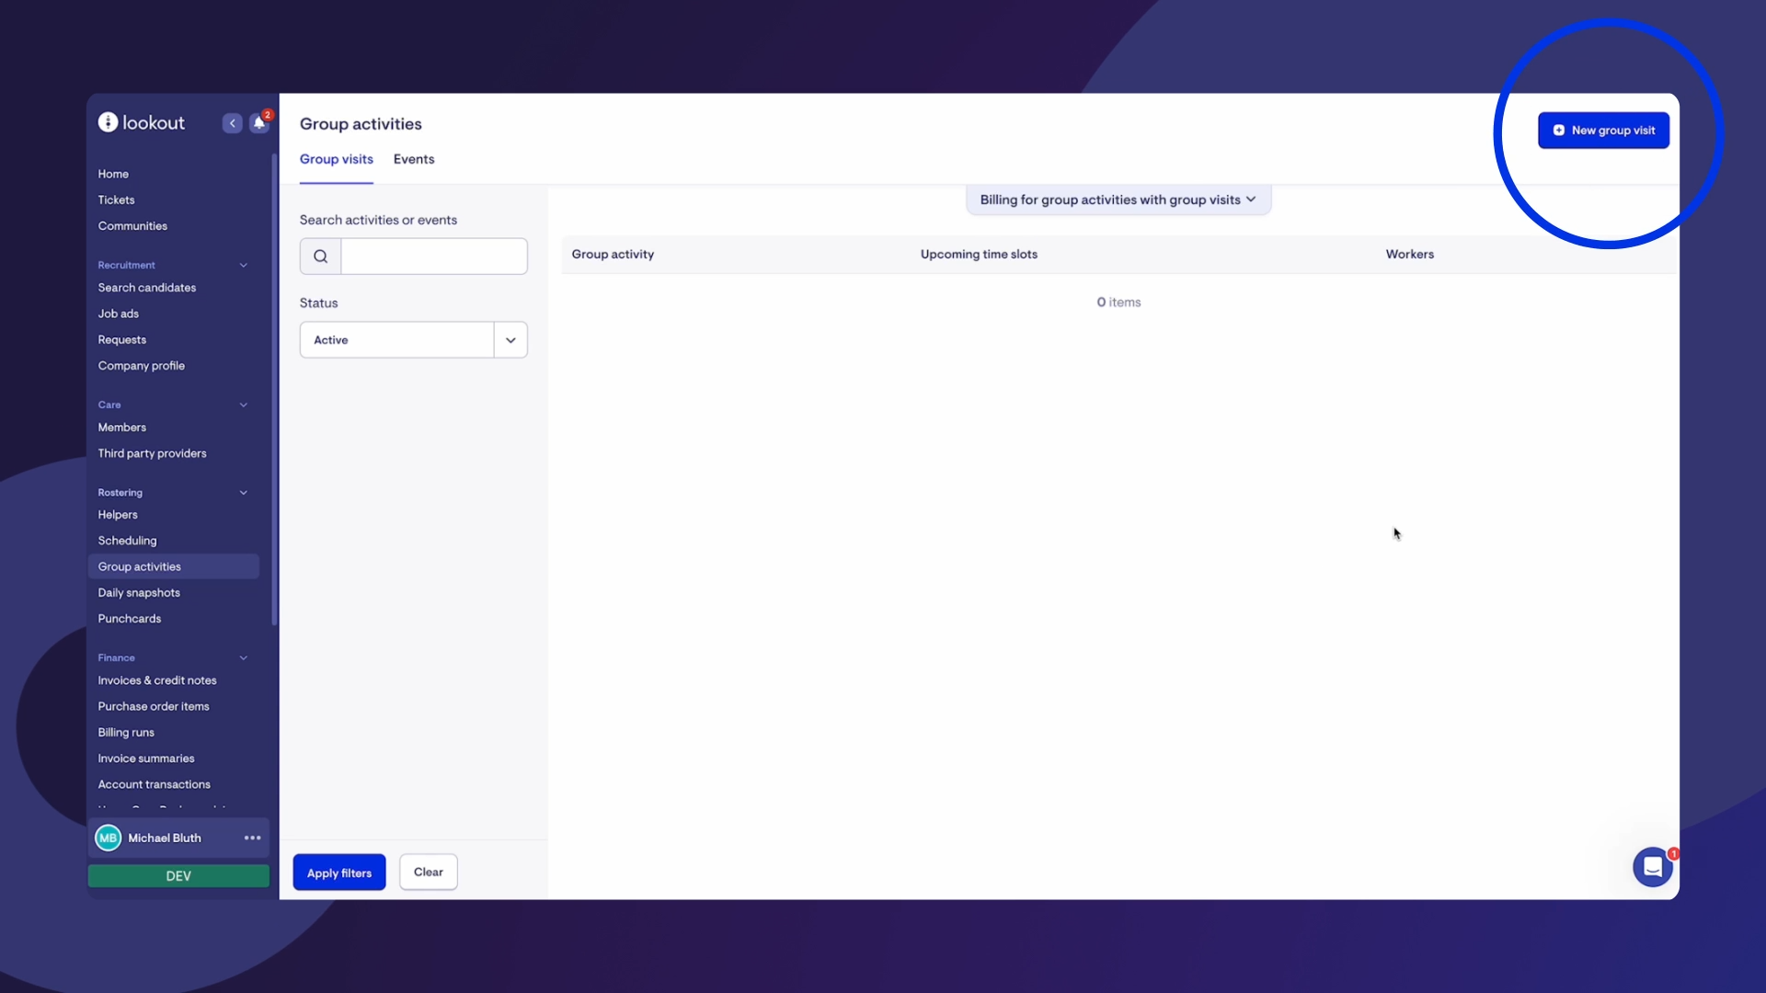1766x993 pixels.
Task: Select the Group visits tab
Action: (x=336, y=159)
